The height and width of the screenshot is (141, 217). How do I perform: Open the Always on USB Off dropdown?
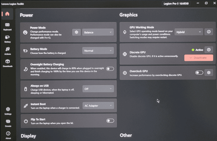(98, 89)
